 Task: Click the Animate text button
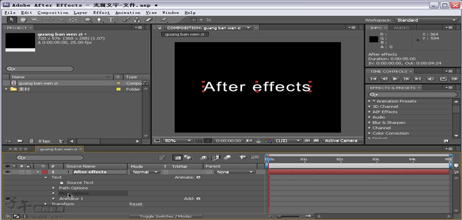click(199, 178)
